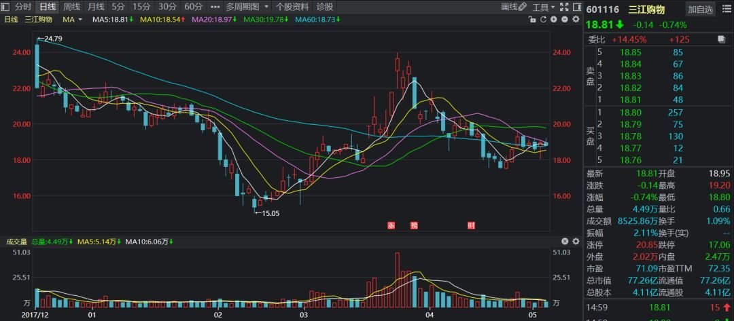
Task: Click the copy icon in 委比 row
Action: (x=721, y=40)
